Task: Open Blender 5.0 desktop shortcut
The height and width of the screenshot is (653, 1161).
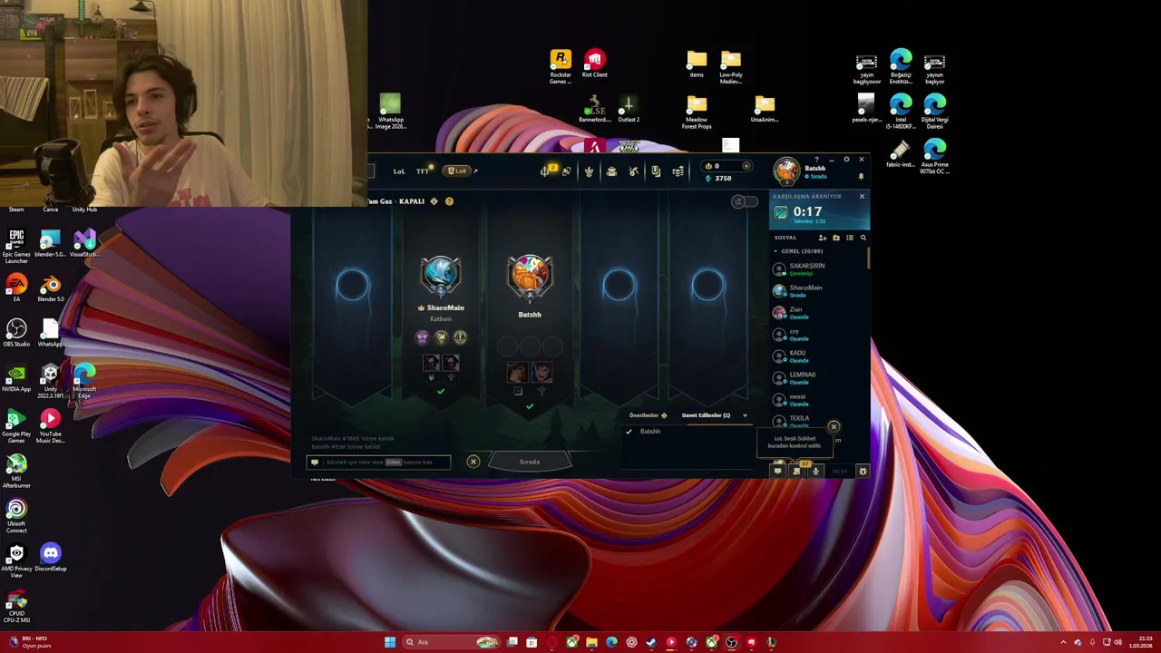Action: coord(50,290)
